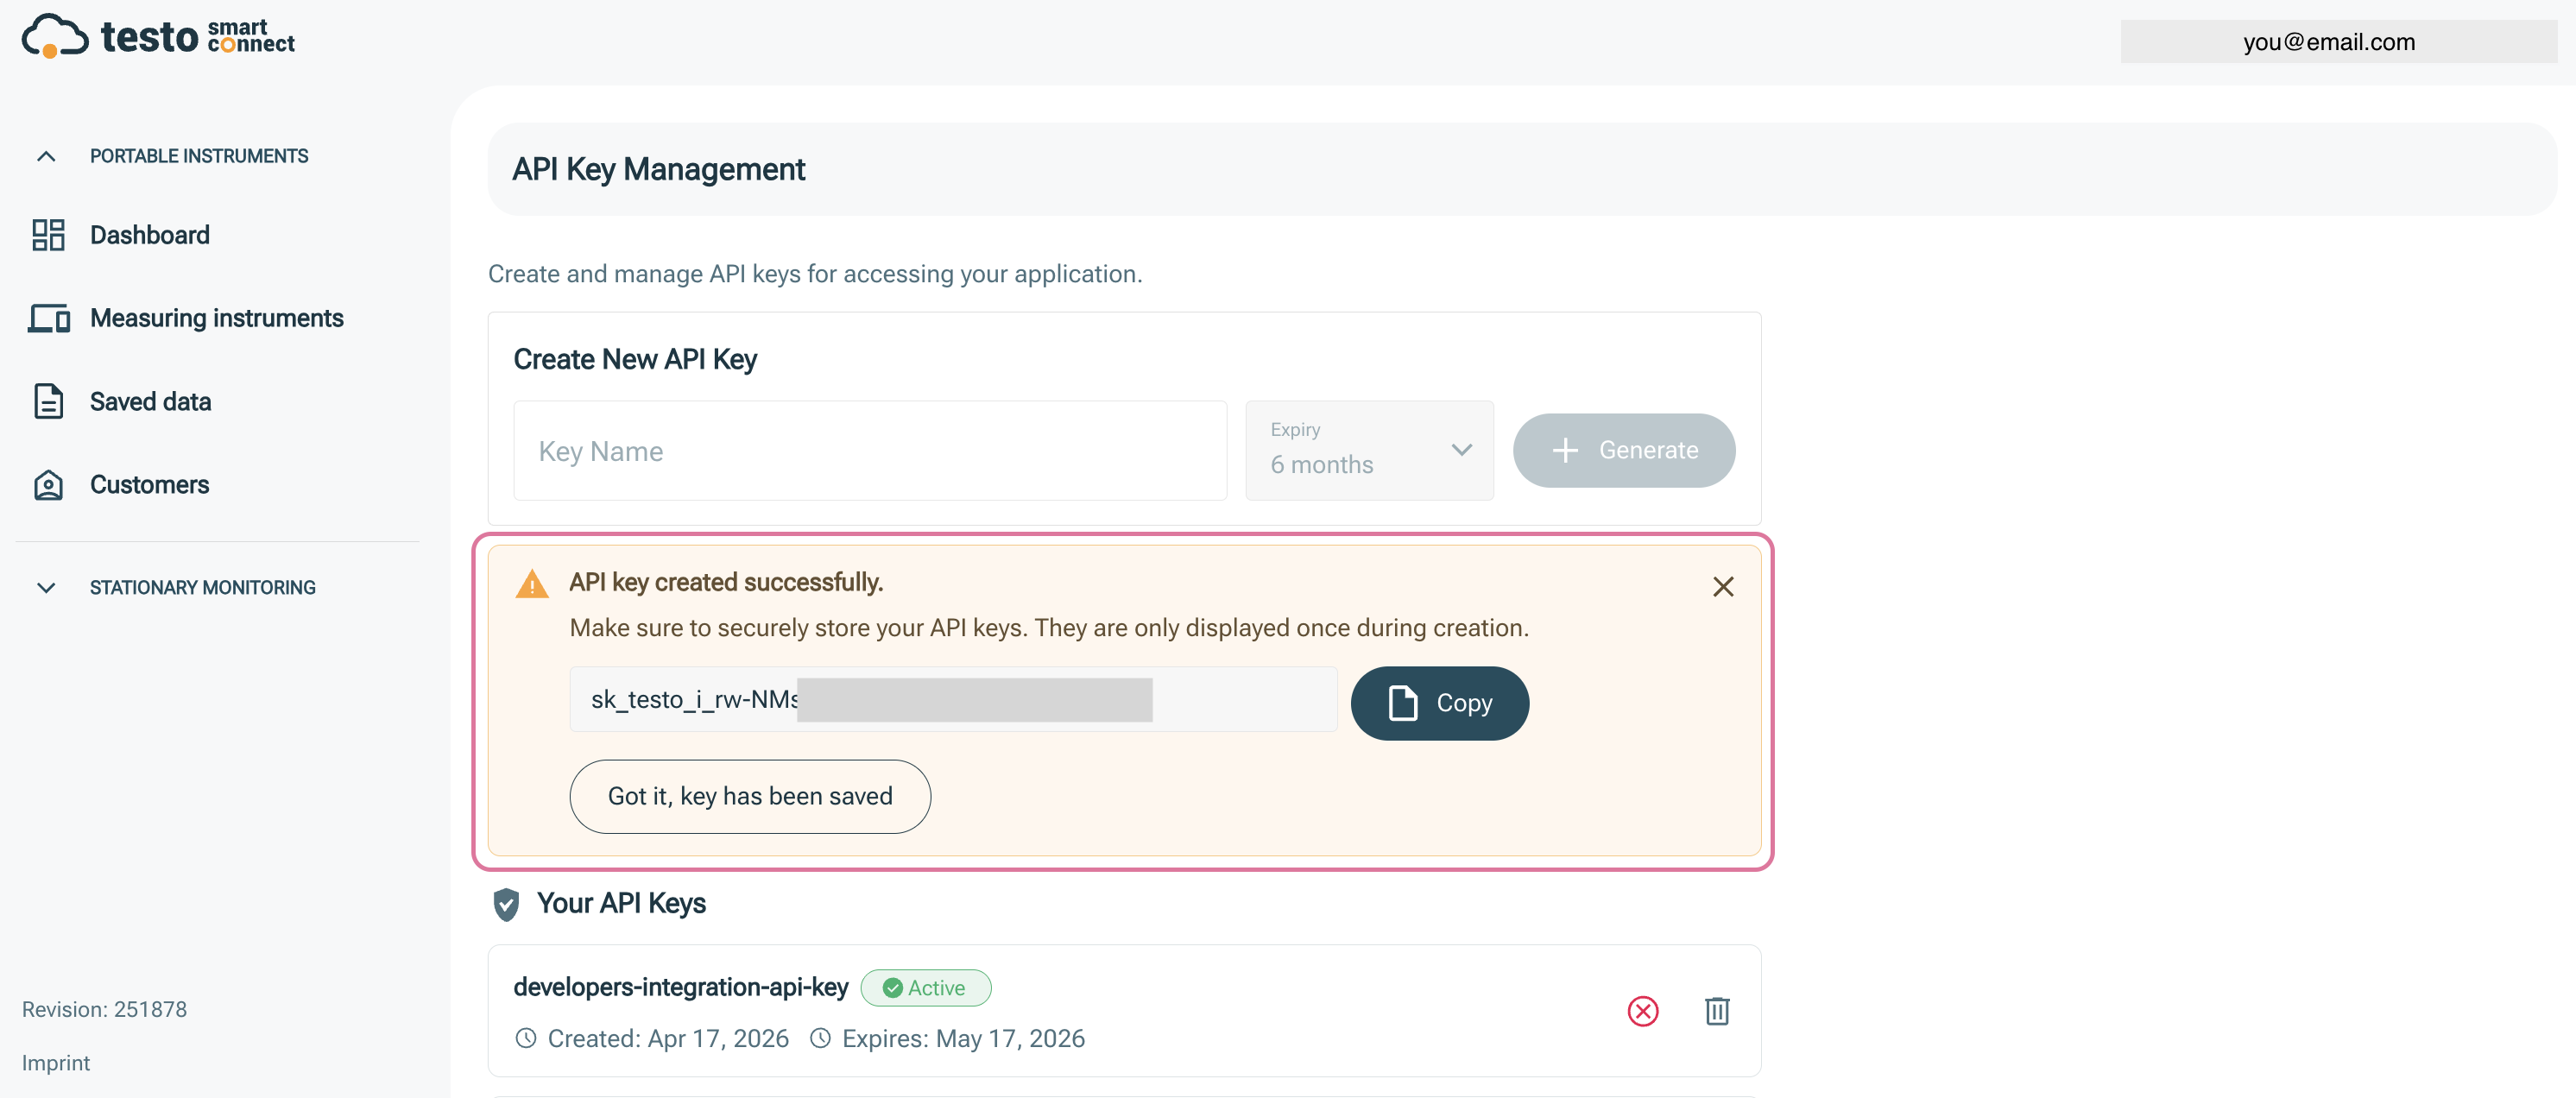Image resolution: width=2576 pixels, height=1098 pixels.
Task: Revoke the key using the red cancel icon
Action: pos(1643,1011)
